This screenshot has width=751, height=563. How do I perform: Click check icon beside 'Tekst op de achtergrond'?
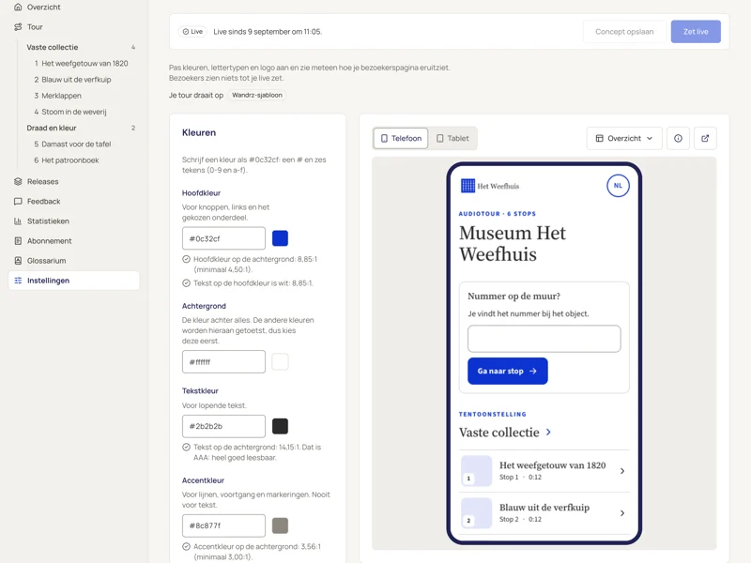pos(186,448)
